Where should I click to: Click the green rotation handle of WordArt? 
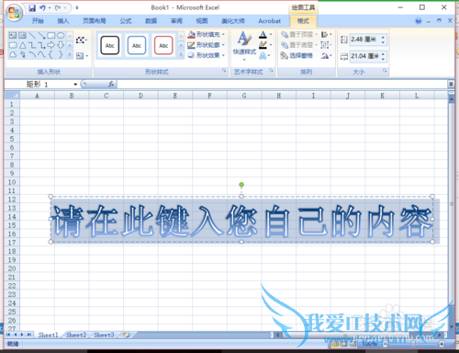(x=241, y=185)
